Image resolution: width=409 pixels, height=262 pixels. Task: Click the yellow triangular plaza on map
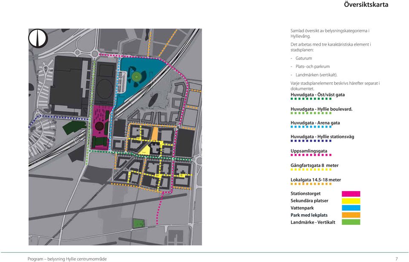[146, 151]
